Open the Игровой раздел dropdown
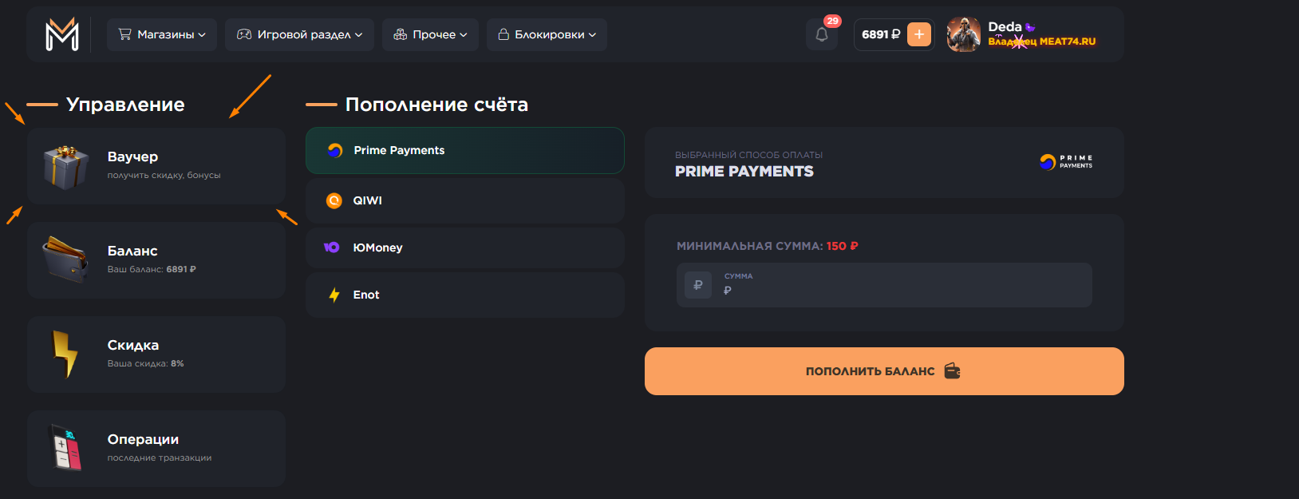Screen dimensions: 1299x499 coord(299,34)
